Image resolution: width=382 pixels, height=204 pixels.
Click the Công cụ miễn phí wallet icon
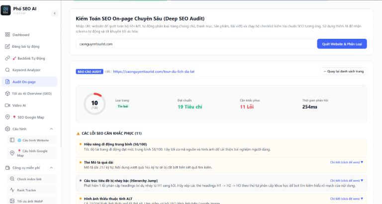point(7,168)
